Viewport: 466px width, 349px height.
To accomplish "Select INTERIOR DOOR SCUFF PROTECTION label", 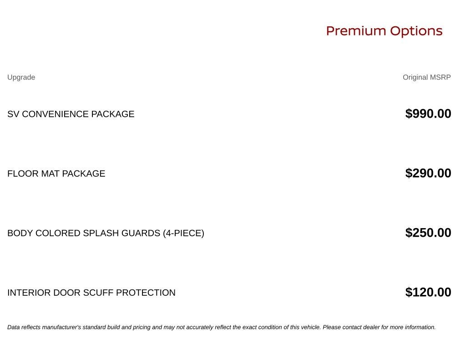I will pos(91,293).
